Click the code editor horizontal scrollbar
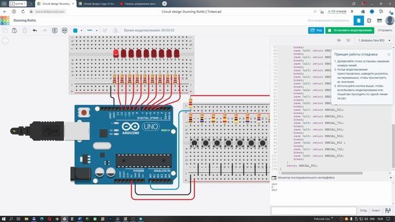 pyautogui.click(x=322, y=173)
